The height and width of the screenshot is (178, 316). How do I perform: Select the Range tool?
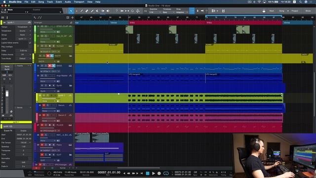[x=76, y=11]
